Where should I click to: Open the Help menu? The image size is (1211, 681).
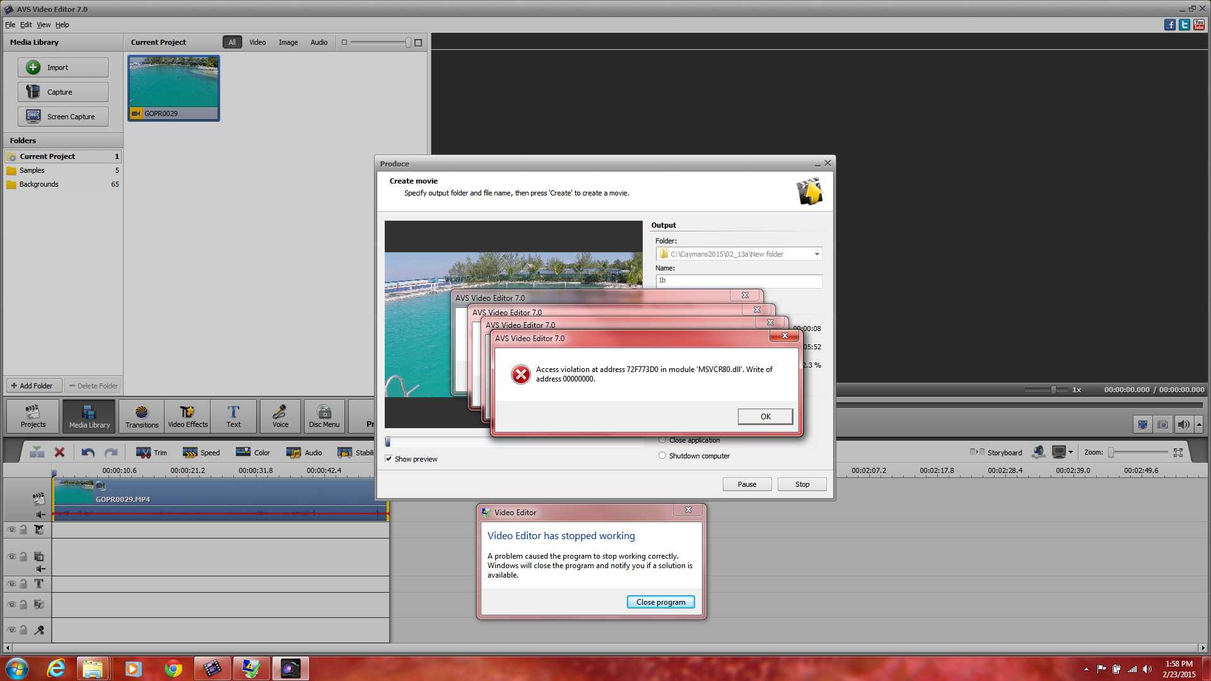click(62, 25)
